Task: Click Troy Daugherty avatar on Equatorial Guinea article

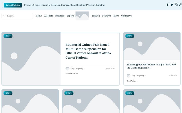Action: pos(67,69)
